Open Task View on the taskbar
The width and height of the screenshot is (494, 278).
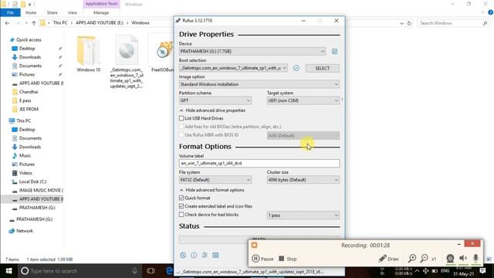151,271
